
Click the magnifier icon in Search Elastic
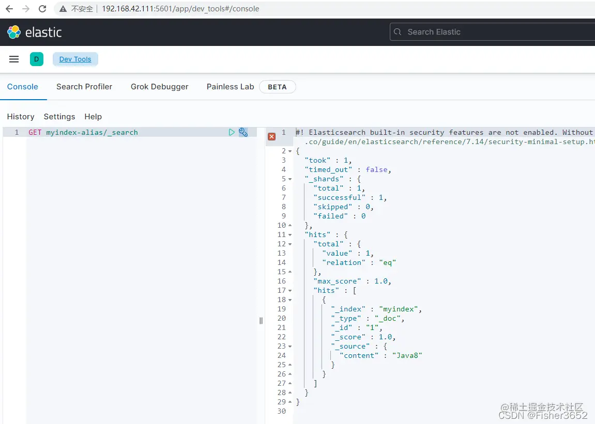(398, 32)
